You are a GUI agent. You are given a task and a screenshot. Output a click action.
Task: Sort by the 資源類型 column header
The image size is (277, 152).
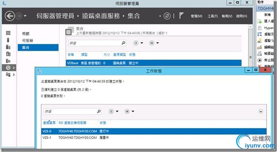click(x=119, y=54)
